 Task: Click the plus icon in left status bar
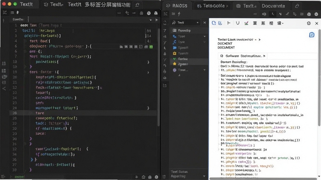point(136,177)
